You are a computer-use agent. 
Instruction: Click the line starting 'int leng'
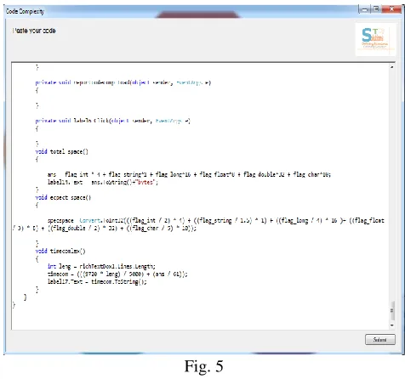[101, 266]
